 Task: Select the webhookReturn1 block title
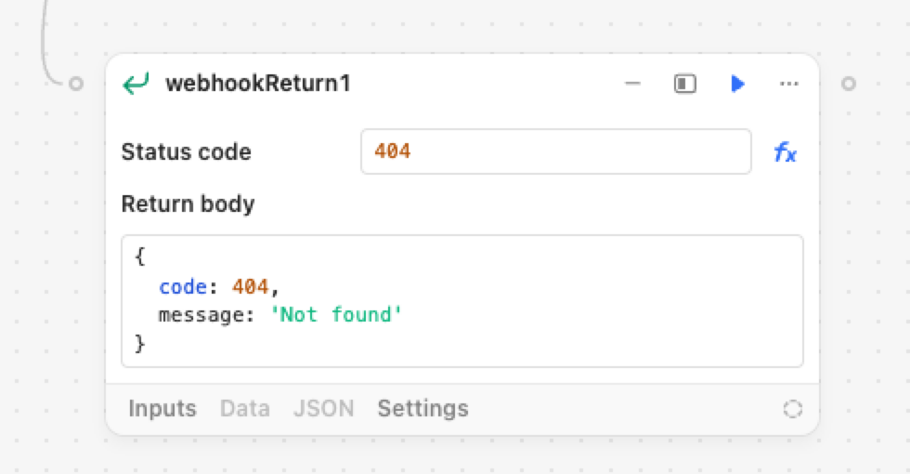click(x=258, y=84)
